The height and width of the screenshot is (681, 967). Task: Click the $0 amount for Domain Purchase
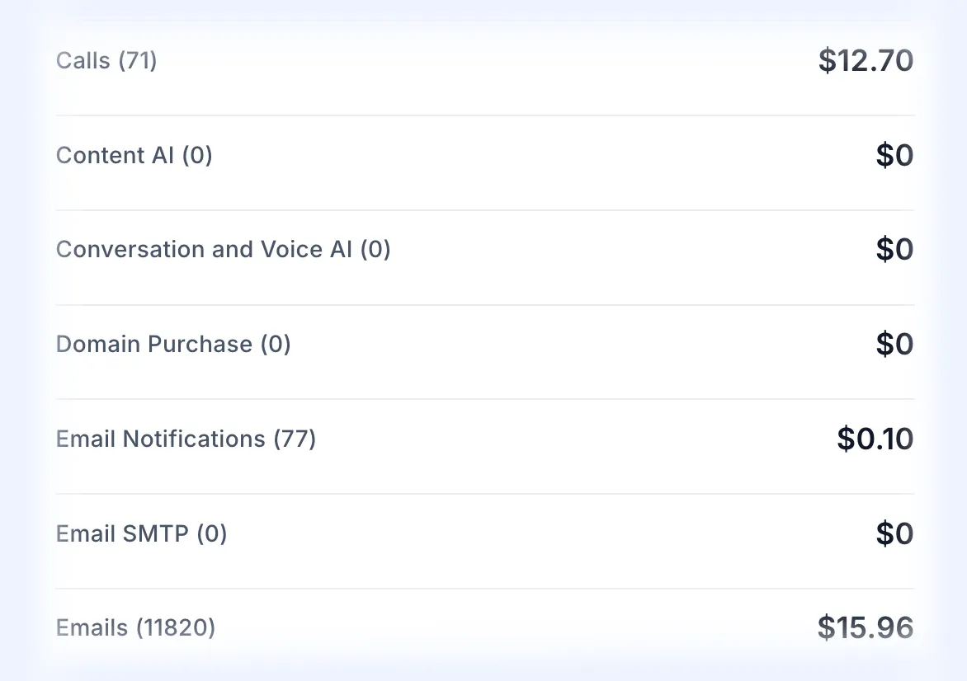pyautogui.click(x=894, y=344)
